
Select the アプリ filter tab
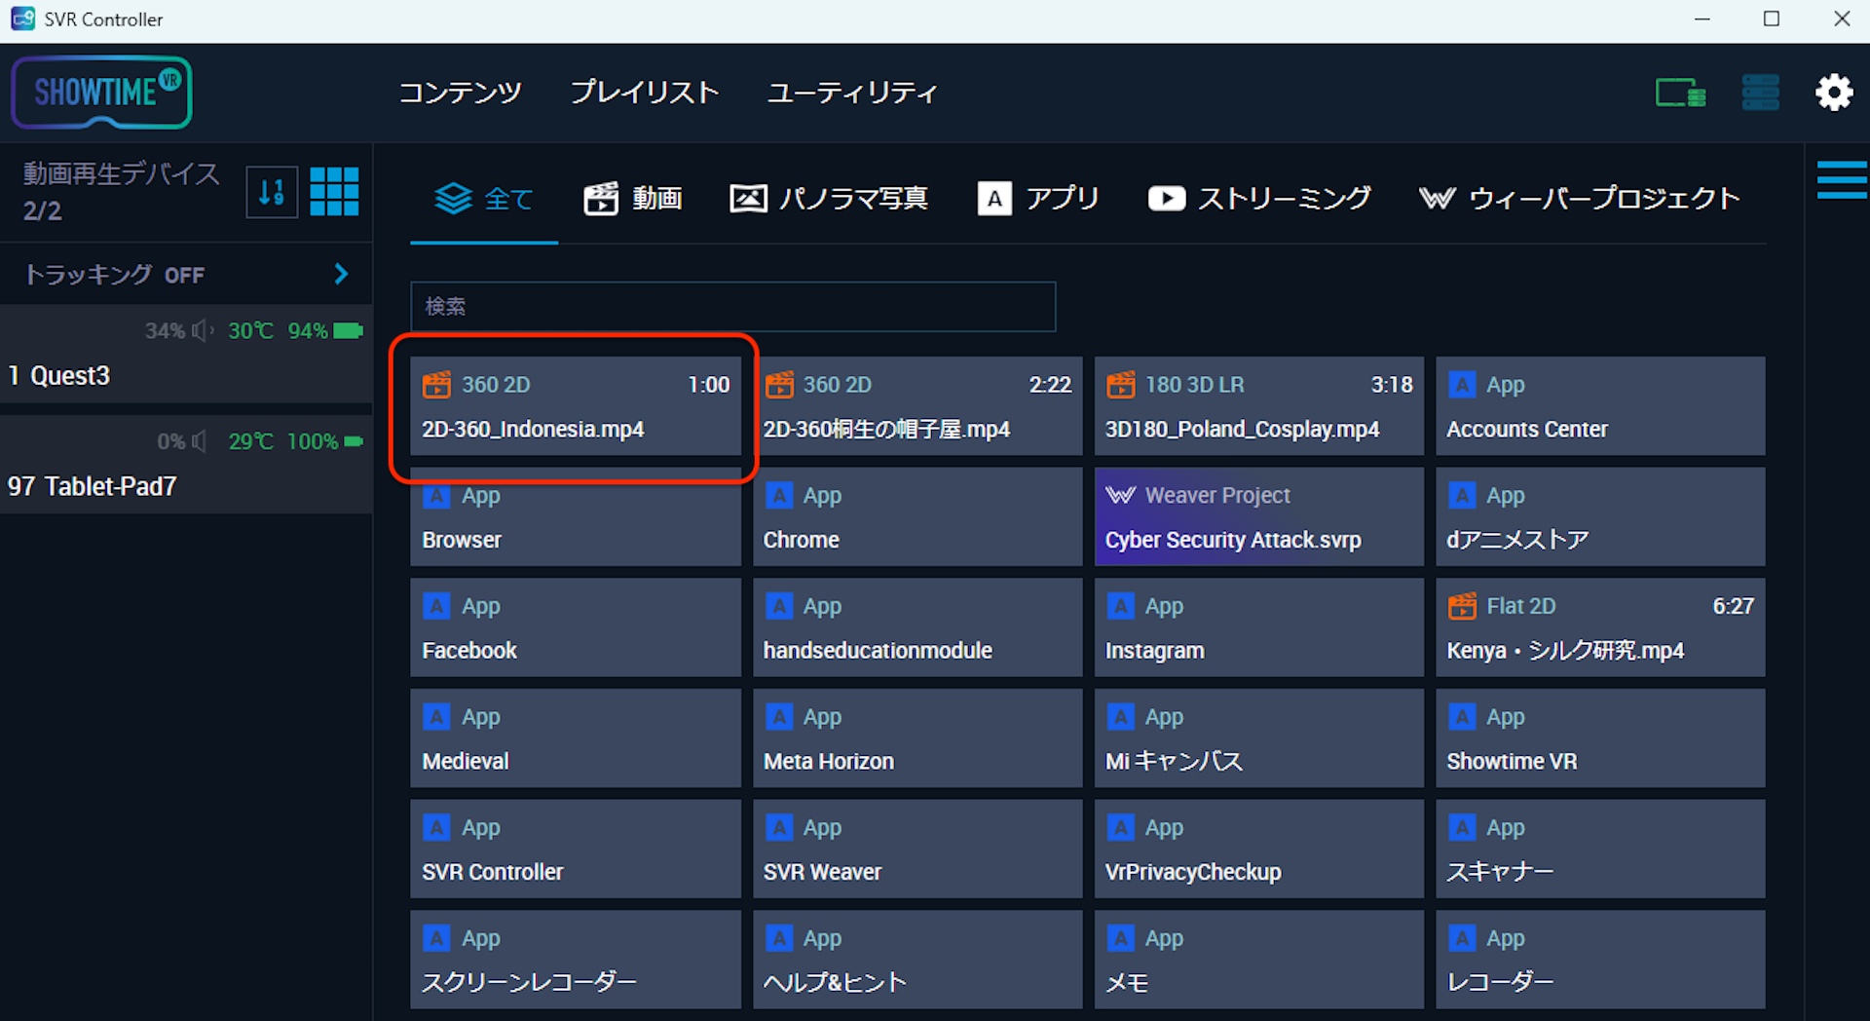point(1038,199)
